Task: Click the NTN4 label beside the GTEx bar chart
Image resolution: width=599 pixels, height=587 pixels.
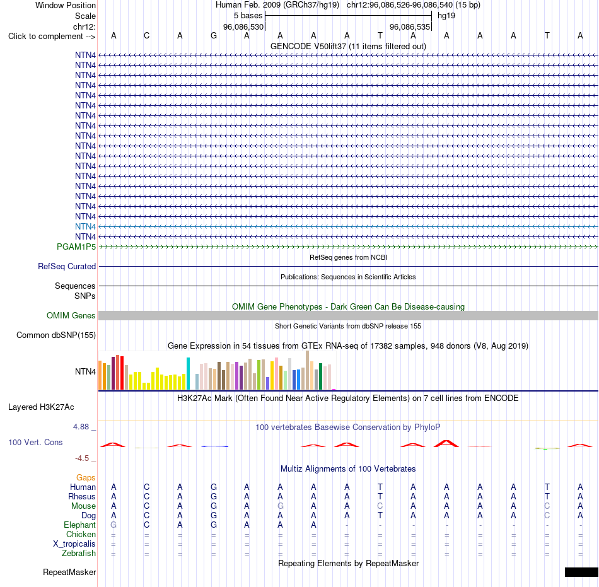Action: pos(85,371)
